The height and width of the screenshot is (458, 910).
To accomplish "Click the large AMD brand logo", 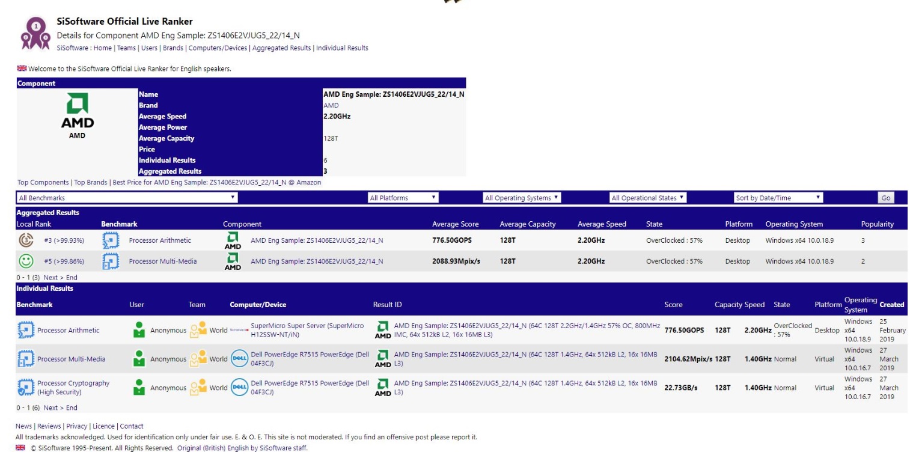I will (x=78, y=112).
